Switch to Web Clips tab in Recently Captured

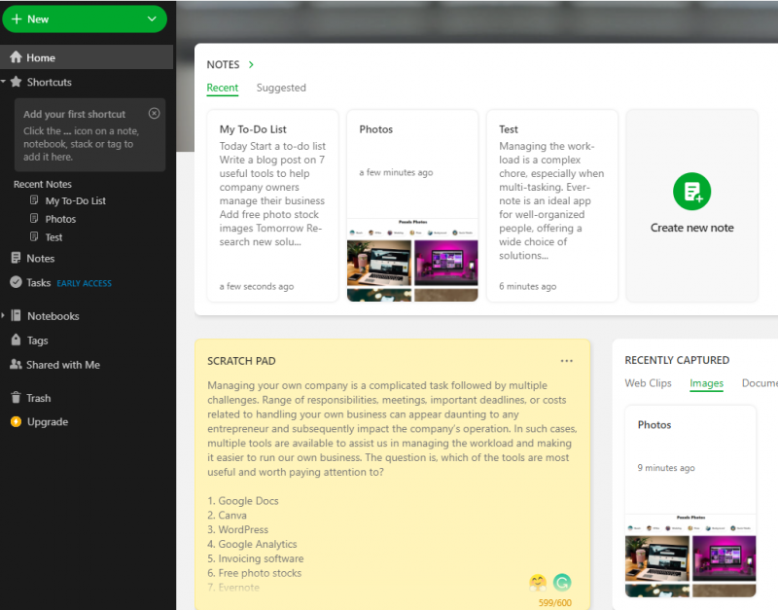(x=648, y=383)
